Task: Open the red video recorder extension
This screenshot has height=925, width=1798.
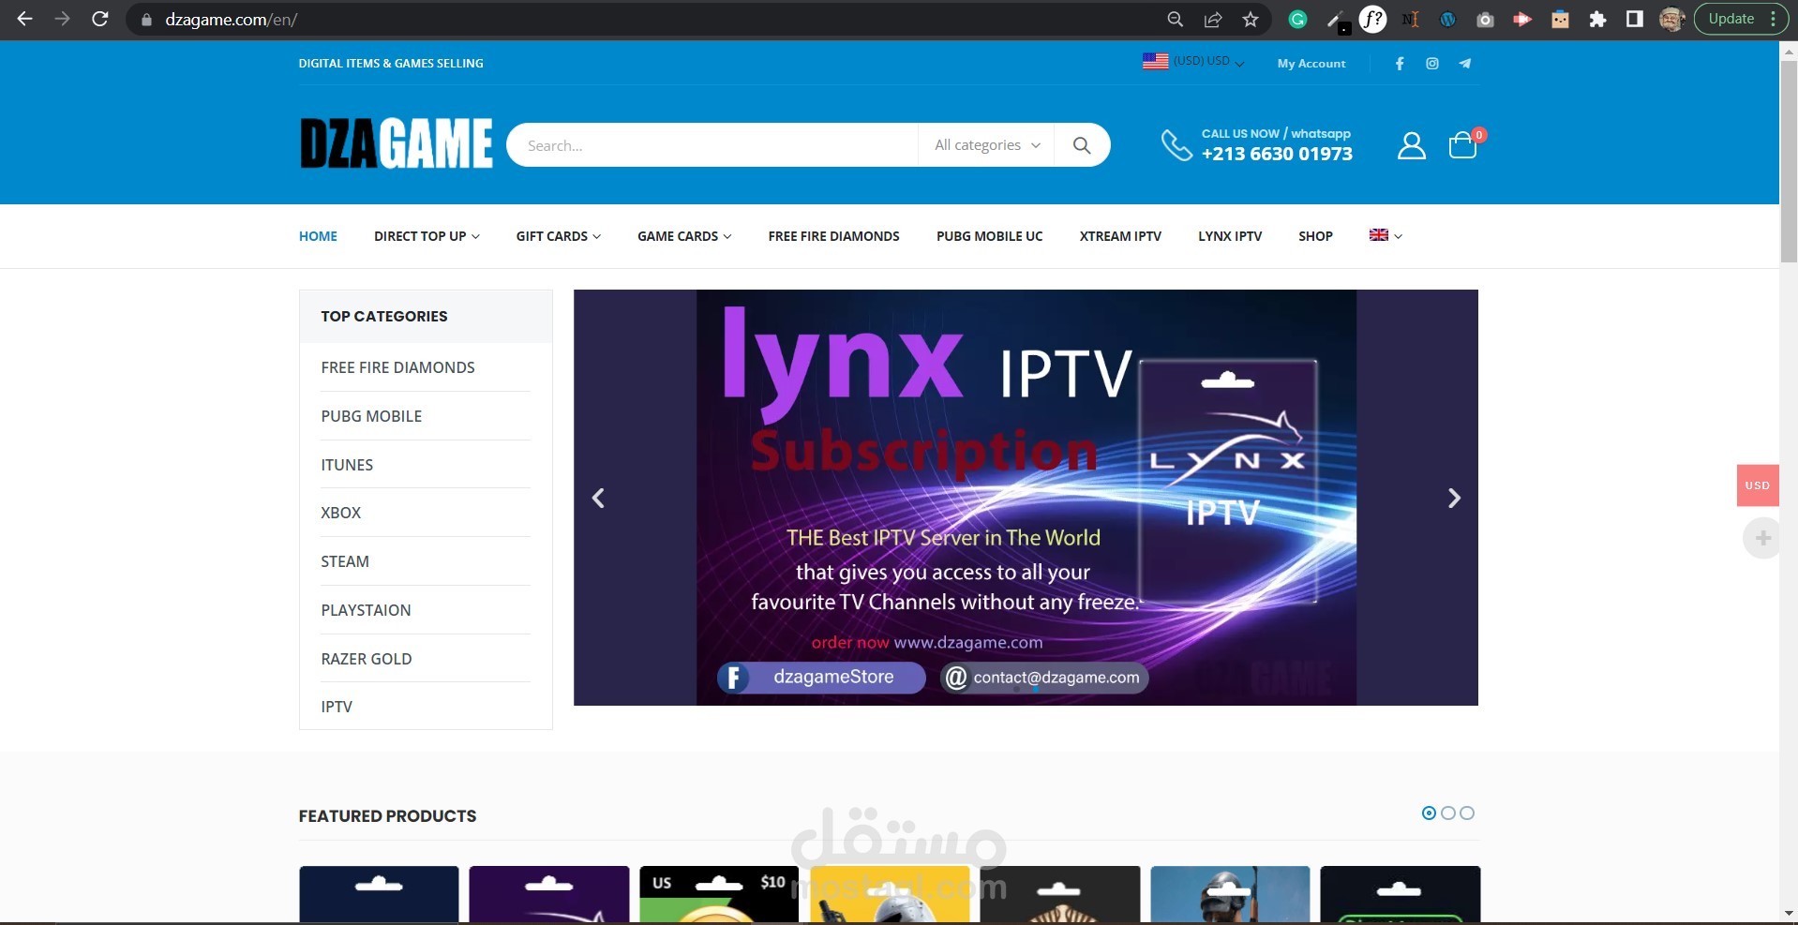Action: (x=1522, y=19)
